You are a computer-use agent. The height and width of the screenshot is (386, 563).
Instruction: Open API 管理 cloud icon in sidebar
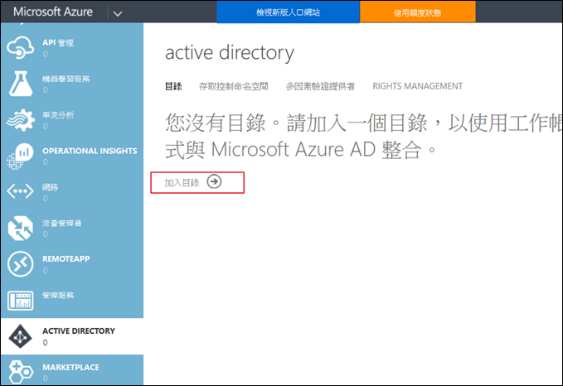pyautogui.click(x=20, y=46)
